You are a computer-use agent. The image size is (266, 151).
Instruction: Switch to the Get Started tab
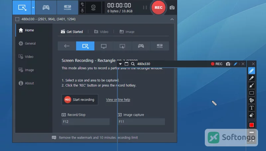point(72,31)
